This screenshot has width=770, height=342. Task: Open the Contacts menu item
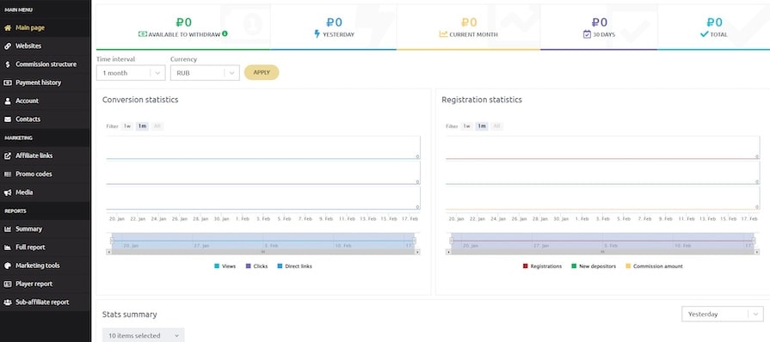[46, 119]
